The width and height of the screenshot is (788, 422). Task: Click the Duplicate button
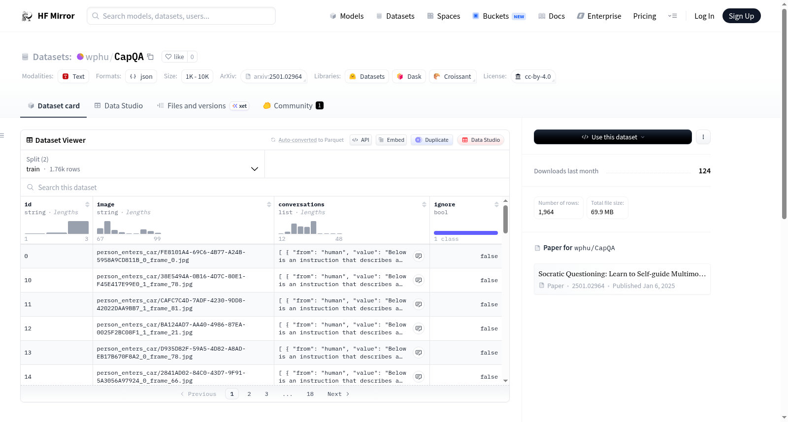pos(432,140)
